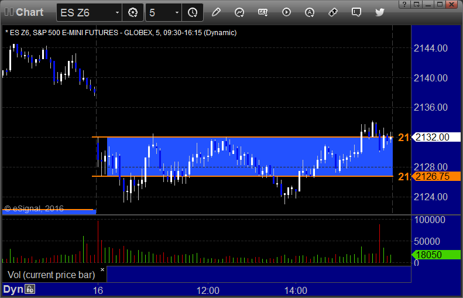
Task: Open the GET studies icon menu
Action: (x=263, y=12)
